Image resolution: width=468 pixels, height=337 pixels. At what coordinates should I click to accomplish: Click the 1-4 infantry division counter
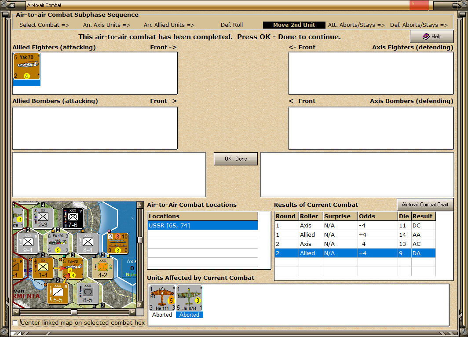[x=43, y=268]
